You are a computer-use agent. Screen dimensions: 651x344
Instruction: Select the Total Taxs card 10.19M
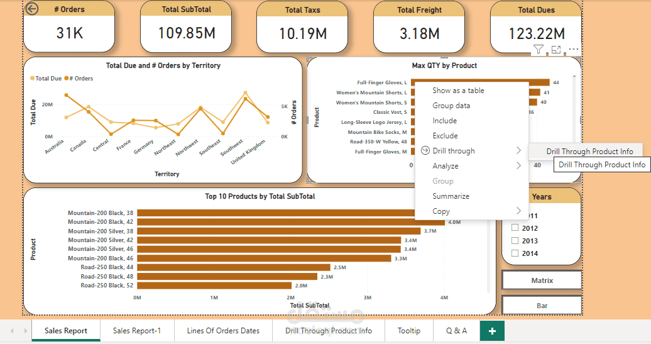tap(302, 27)
